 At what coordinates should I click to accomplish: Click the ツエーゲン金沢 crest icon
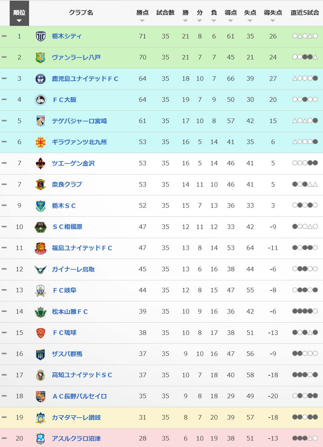tap(40, 163)
